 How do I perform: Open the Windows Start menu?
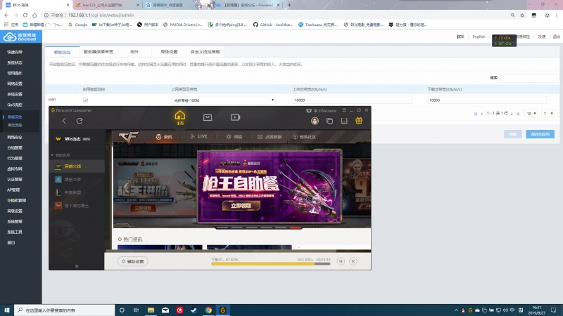(6, 310)
